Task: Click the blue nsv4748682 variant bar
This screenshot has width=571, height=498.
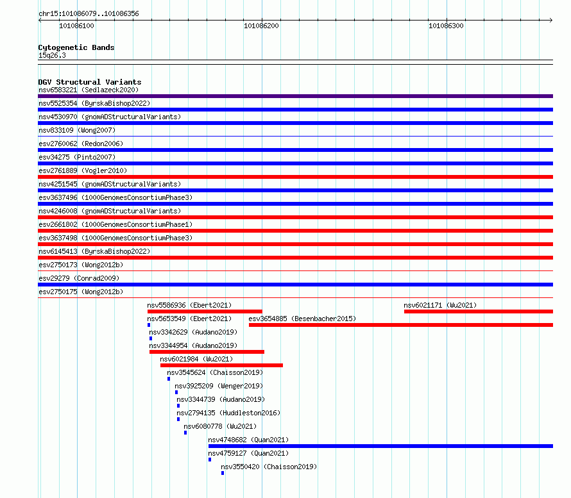Action: point(380,446)
